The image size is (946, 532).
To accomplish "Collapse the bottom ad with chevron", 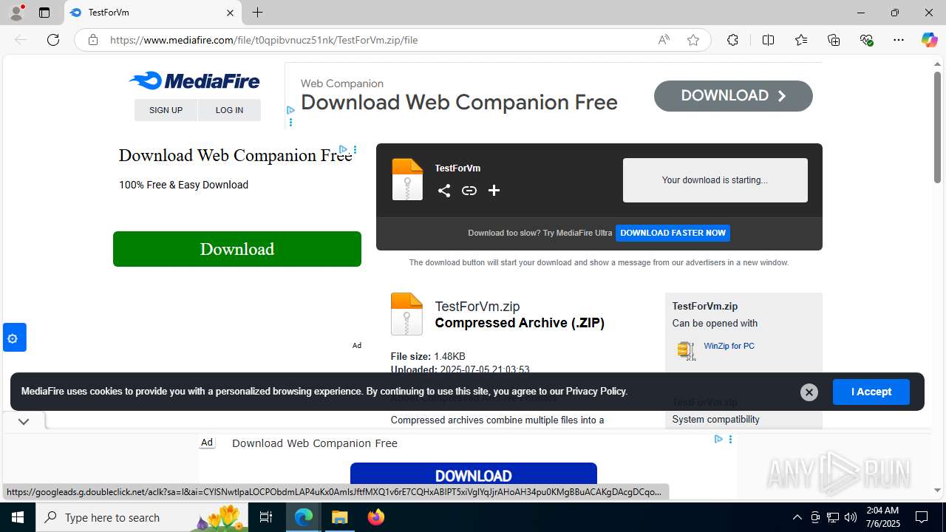I will click(24, 421).
